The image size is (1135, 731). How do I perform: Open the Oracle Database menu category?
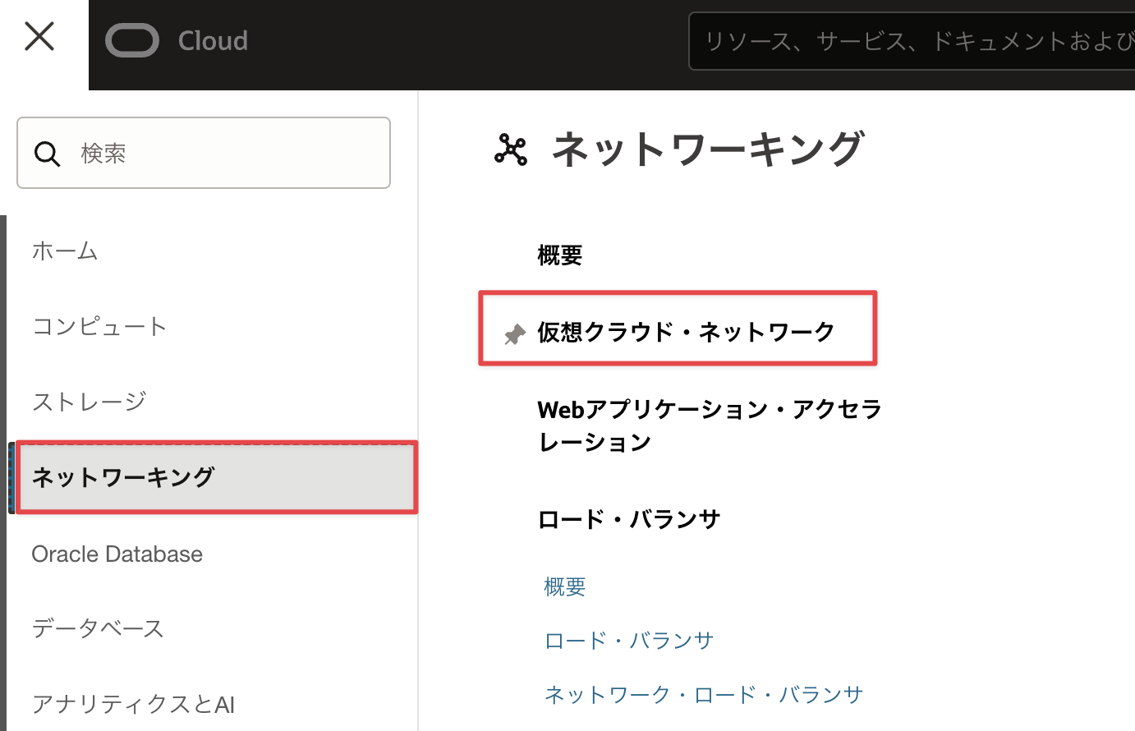pyautogui.click(x=117, y=554)
